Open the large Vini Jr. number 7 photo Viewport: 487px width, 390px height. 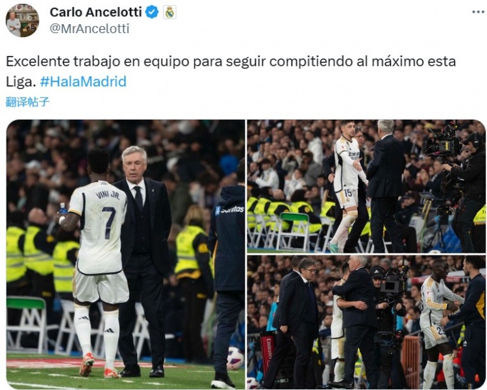click(125, 254)
